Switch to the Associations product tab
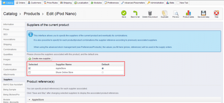 pyautogui.click(x=13, y=39)
